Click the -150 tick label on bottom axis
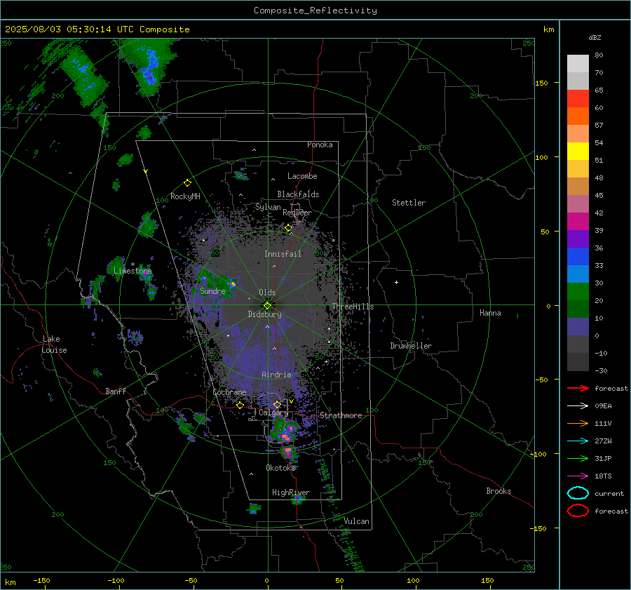This screenshot has width=631, height=590. click(x=41, y=580)
